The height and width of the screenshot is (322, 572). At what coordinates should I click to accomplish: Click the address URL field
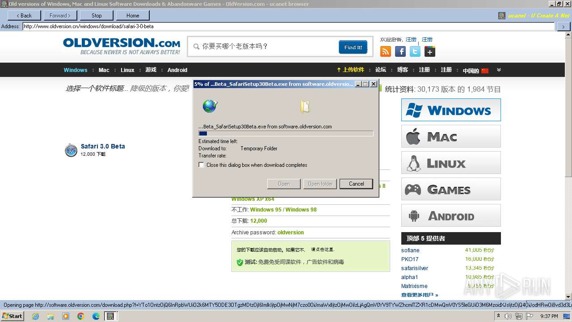coord(288,26)
